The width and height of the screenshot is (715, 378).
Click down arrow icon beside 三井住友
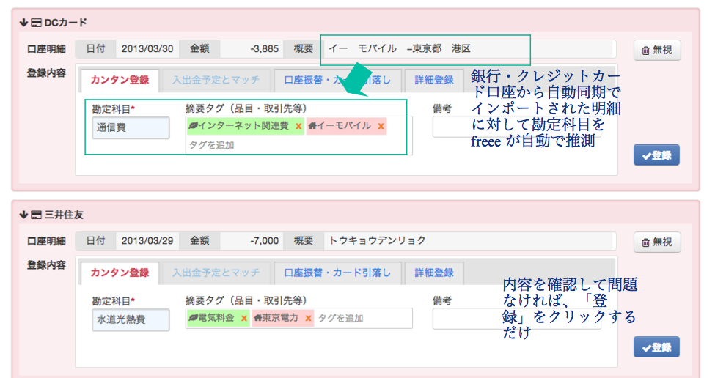(x=23, y=215)
